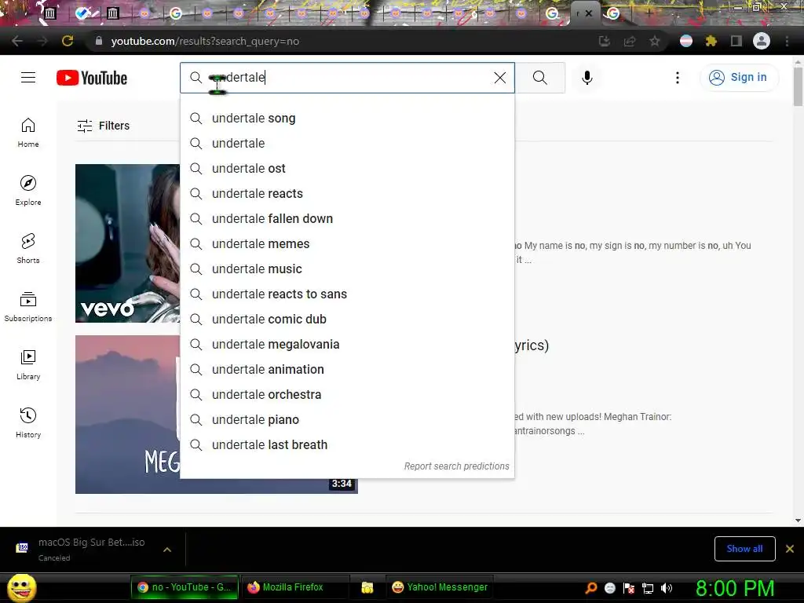Open the video thumbnail showing 3:34 duration
This screenshot has width=804, height=603.
(x=217, y=415)
